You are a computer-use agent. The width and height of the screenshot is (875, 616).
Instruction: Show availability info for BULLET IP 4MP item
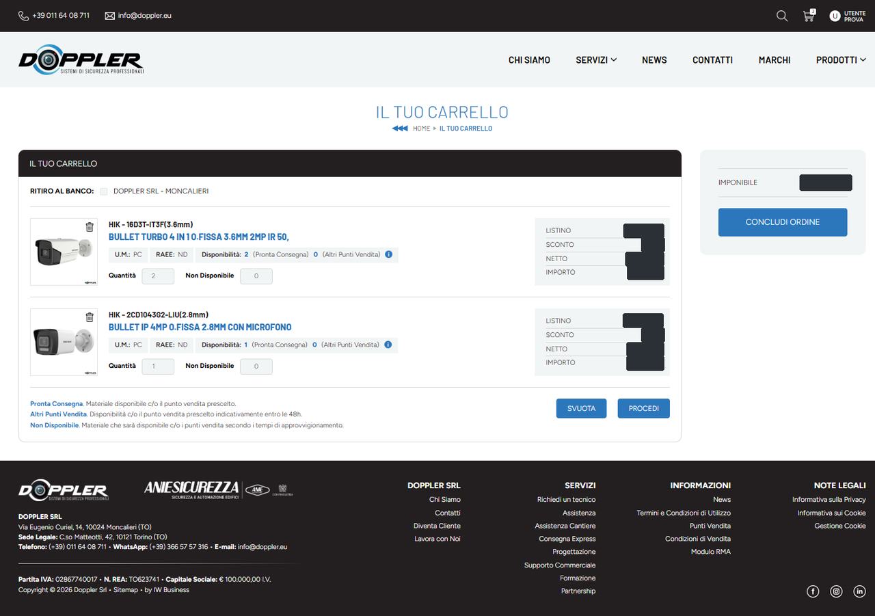[388, 345]
